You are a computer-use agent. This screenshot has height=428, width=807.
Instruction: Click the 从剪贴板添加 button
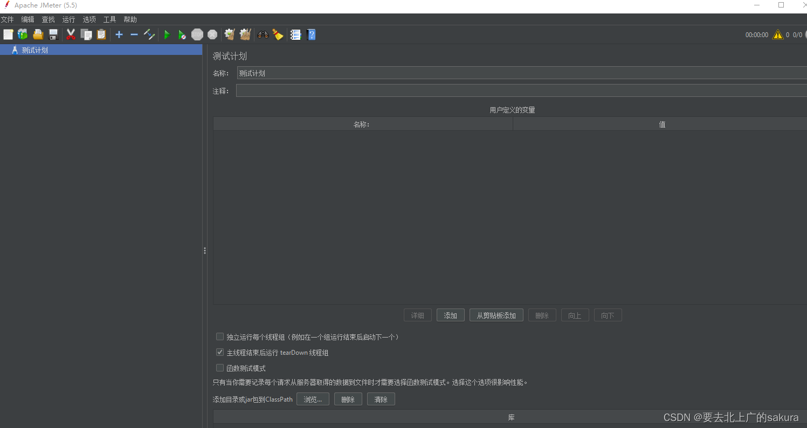[x=496, y=315]
